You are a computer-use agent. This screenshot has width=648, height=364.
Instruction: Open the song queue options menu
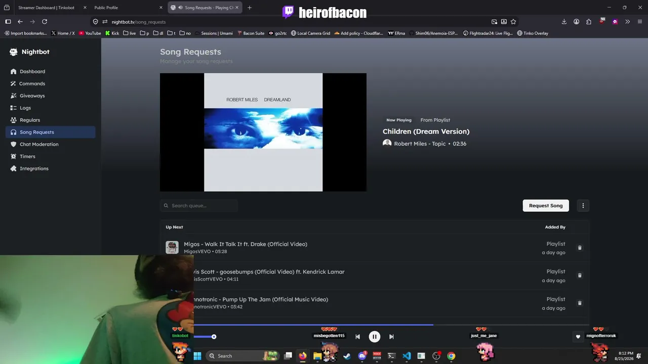pyautogui.click(x=583, y=206)
